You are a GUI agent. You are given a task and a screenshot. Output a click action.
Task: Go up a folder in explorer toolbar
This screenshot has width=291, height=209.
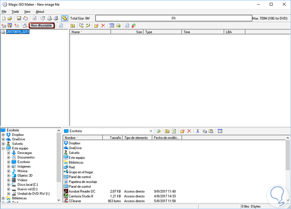pyautogui.click(x=167, y=131)
